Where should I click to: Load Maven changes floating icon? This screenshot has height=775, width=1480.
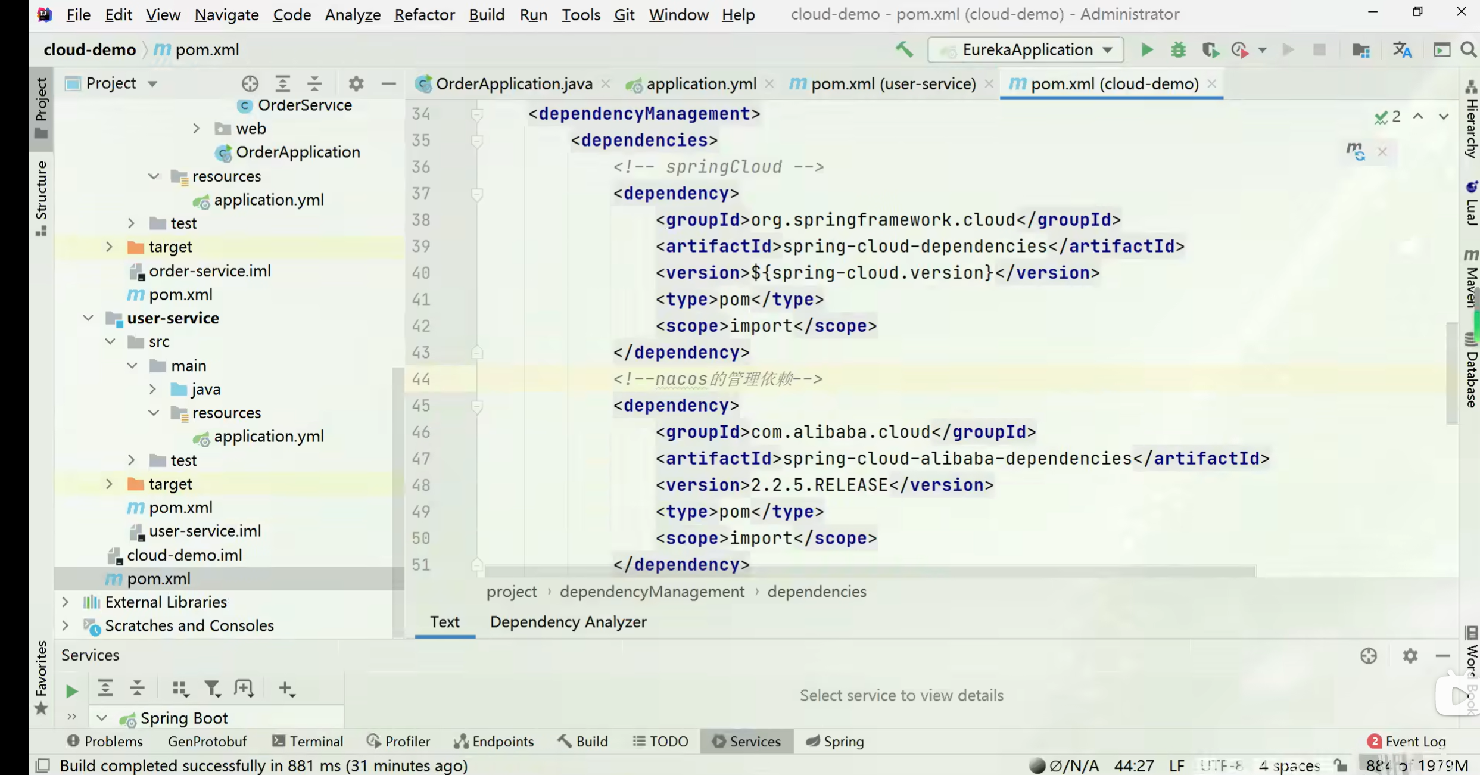1356,151
